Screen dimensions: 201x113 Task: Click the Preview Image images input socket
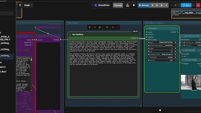coord(182,63)
